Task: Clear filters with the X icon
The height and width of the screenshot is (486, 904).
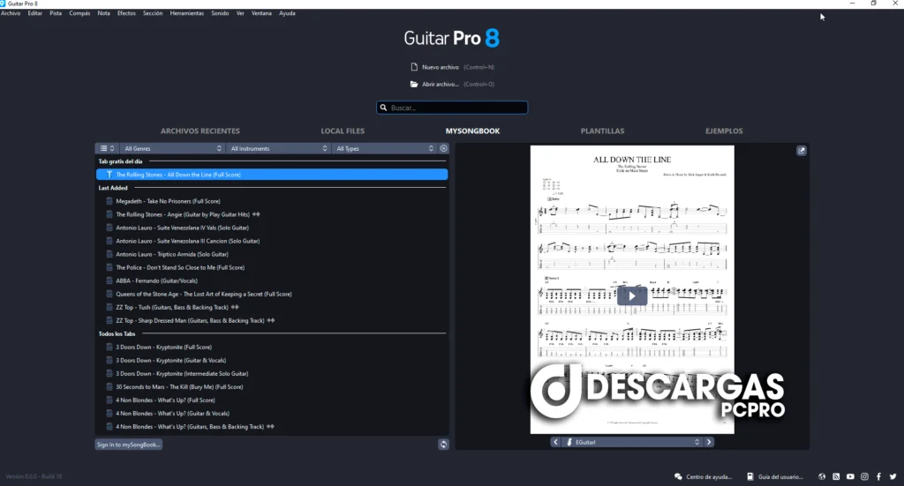Action: tap(444, 148)
